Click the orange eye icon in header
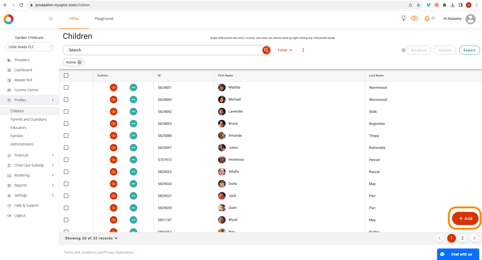This screenshot has width=482, height=260. pos(414,18)
